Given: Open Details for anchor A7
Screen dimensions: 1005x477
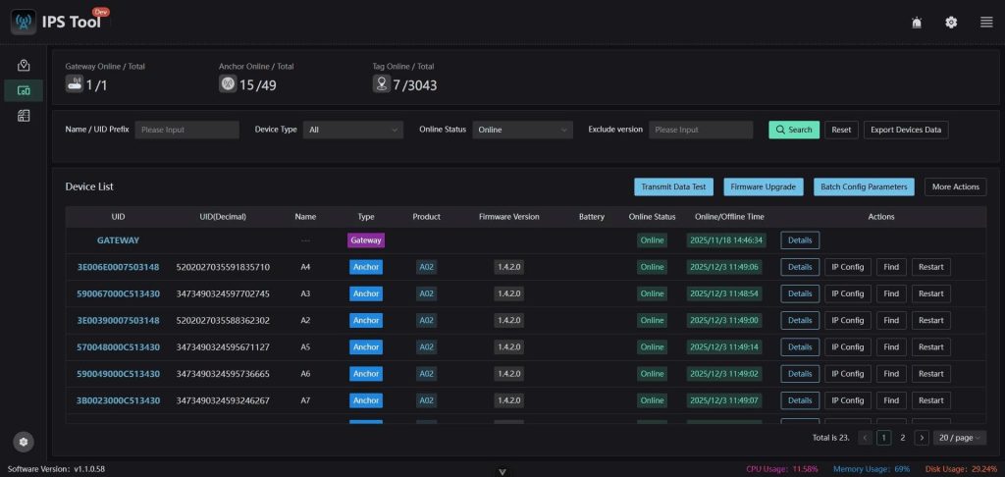Looking at the screenshot, I should 800,400.
